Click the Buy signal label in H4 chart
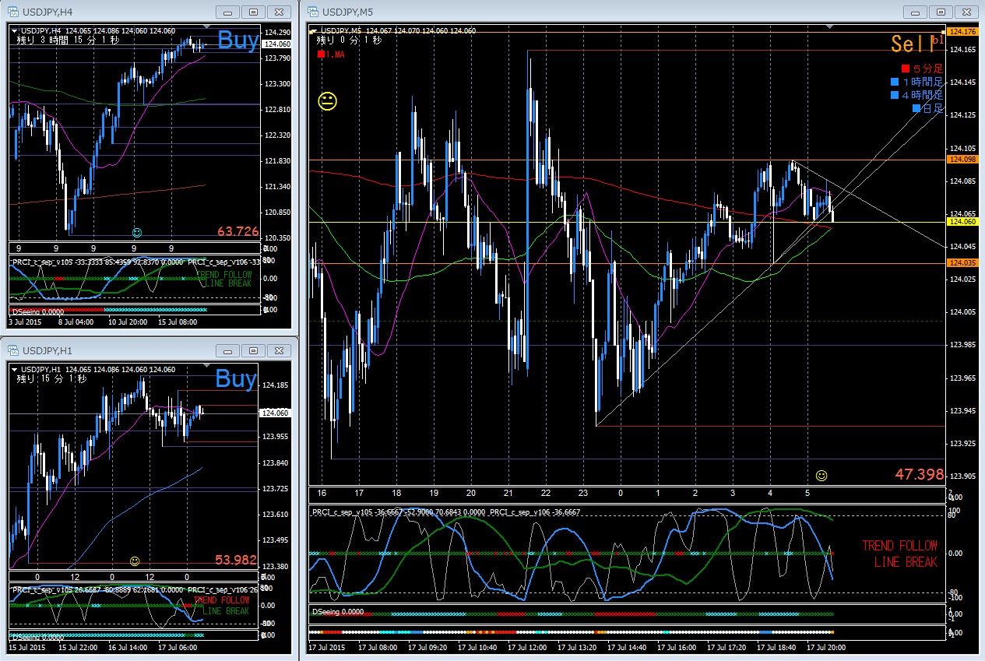This screenshot has width=985, height=661. pos(237,41)
